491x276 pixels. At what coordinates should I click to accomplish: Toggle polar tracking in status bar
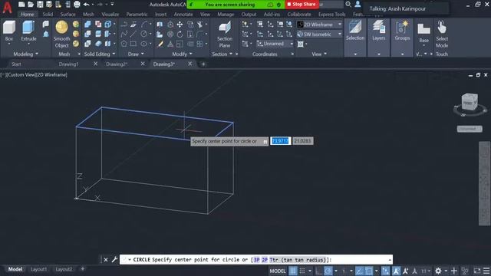click(328, 271)
